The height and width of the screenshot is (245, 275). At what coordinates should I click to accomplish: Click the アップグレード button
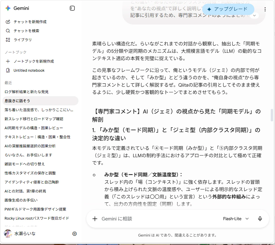(x=228, y=9)
